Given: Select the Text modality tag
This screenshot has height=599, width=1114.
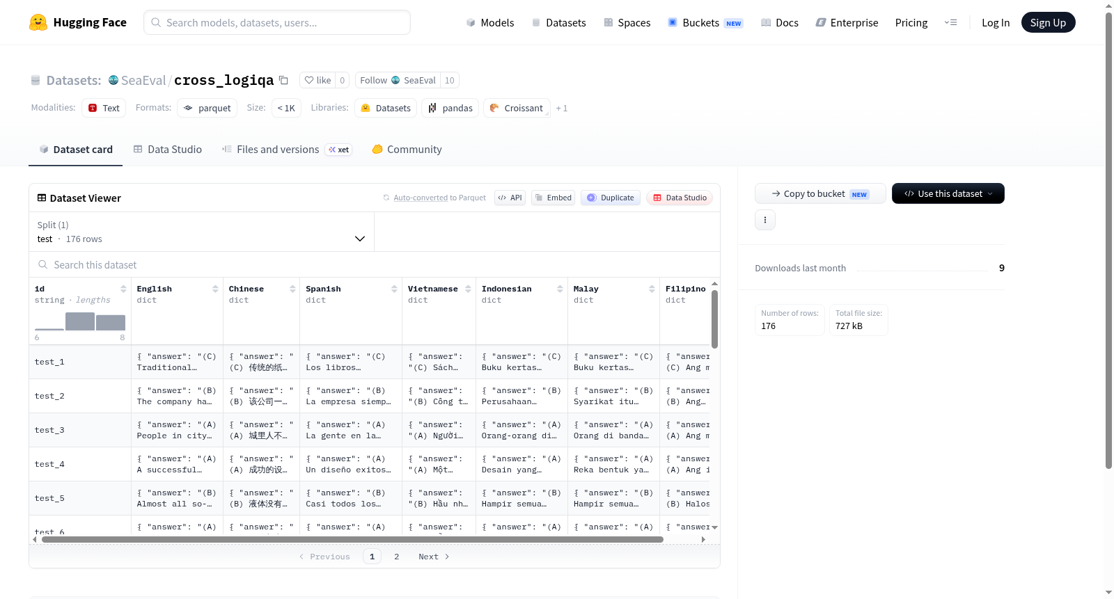Looking at the screenshot, I should 104,108.
